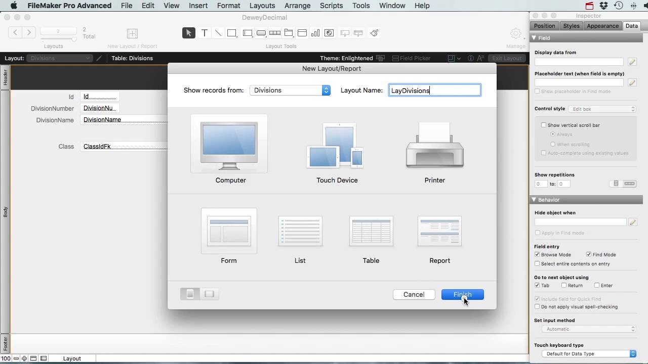Enable Select entire contents on entry
This screenshot has height=364, width=648.
(x=537, y=264)
